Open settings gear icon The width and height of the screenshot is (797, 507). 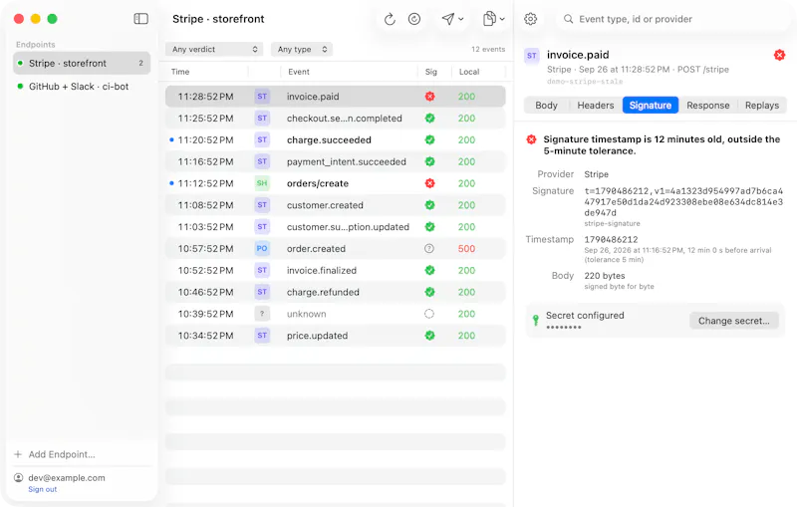[x=530, y=19]
